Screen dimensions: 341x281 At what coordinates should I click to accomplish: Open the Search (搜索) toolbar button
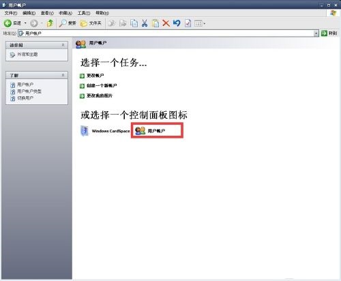[x=68, y=23]
